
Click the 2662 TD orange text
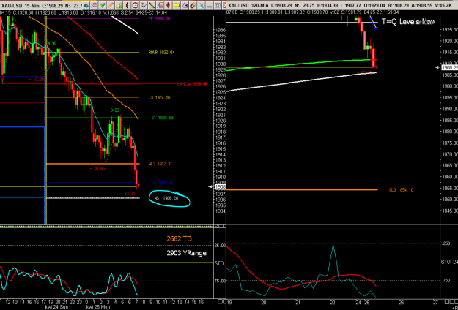coord(179,238)
